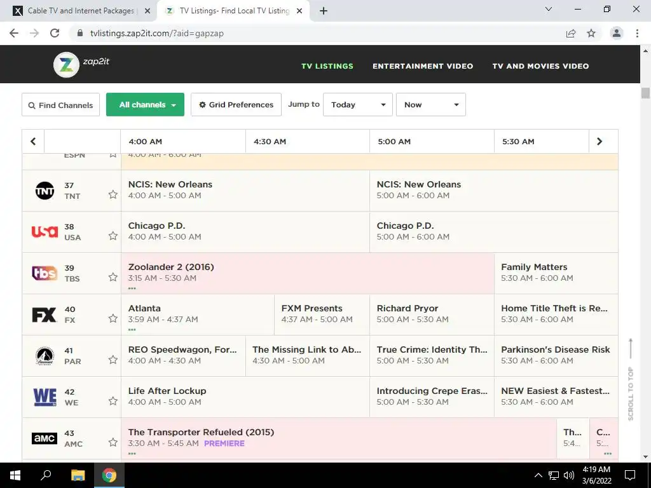Open Chrome three-dot menu
651x488 pixels.
click(637, 33)
